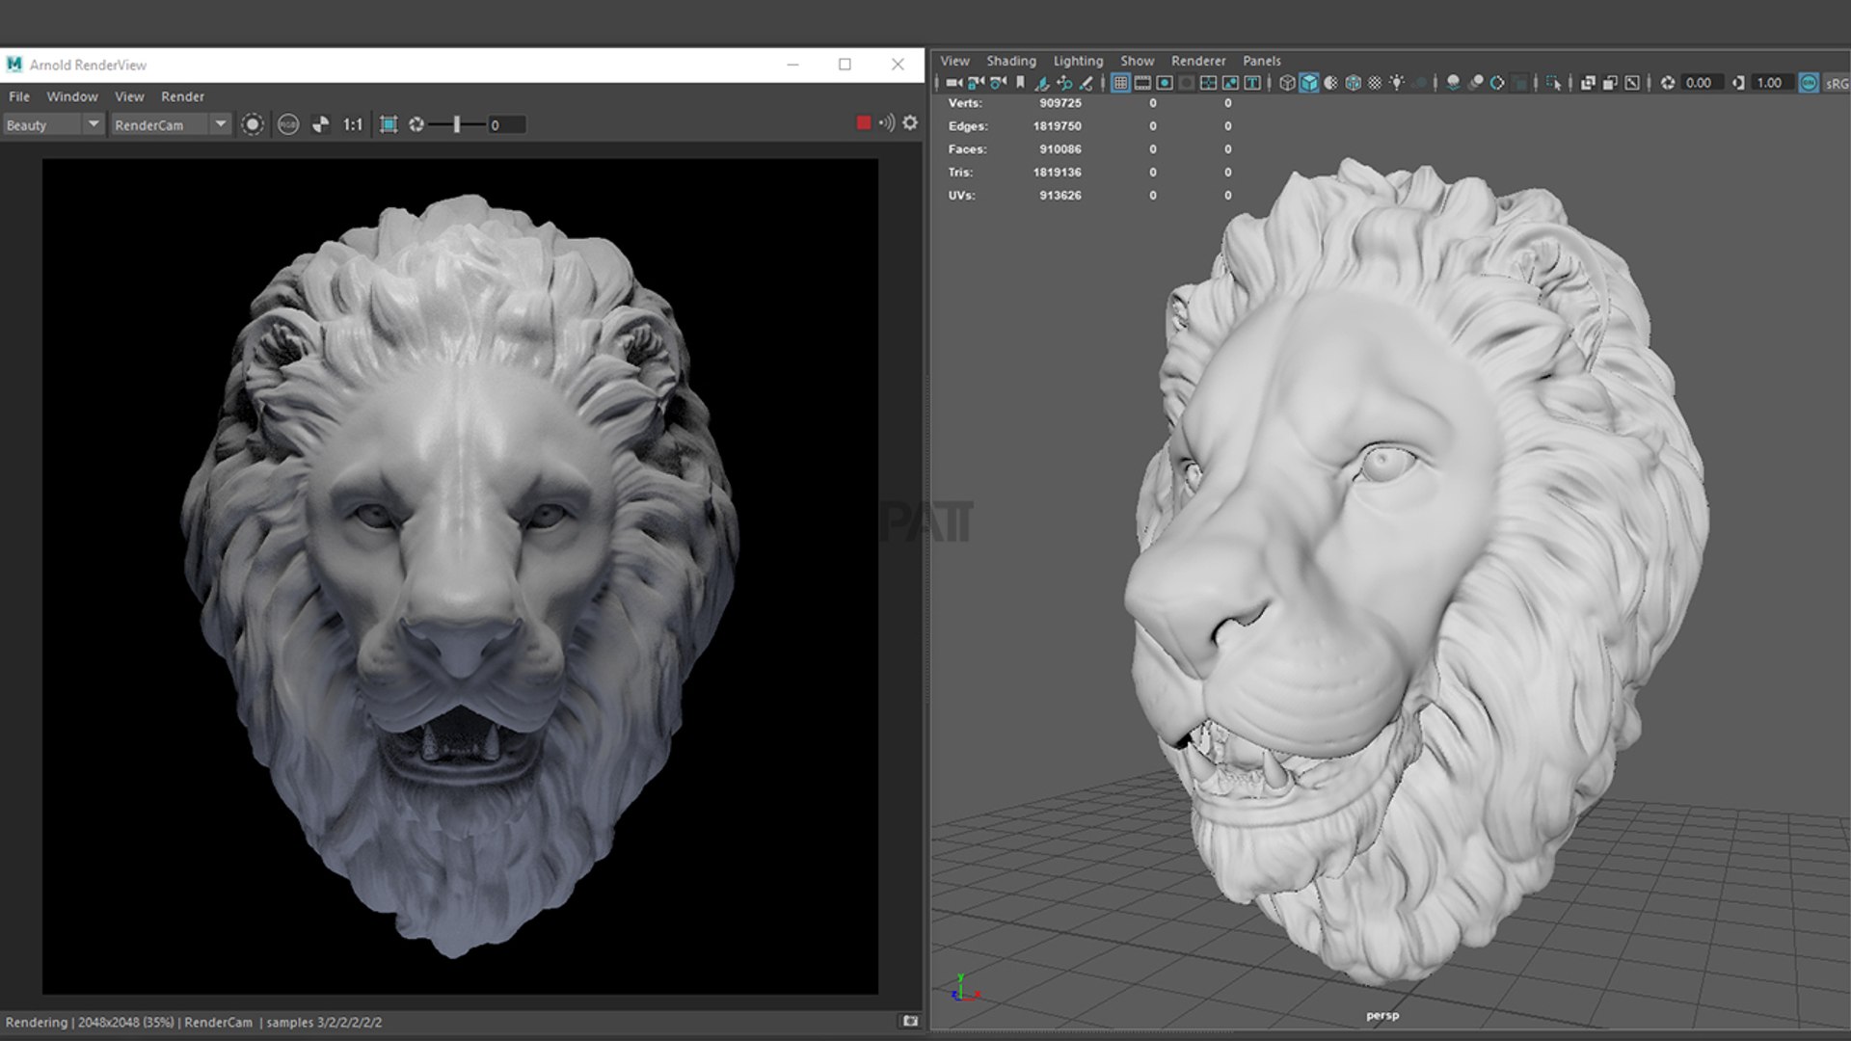Image resolution: width=1851 pixels, height=1041 pixels.
Task: Open the Render menu in Arnold RenderView
Action: pos(182,96)
